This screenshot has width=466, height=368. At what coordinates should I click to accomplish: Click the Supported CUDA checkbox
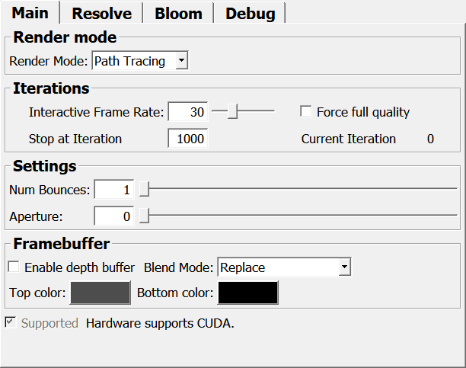pyautogui.click(x=11, y=323)
